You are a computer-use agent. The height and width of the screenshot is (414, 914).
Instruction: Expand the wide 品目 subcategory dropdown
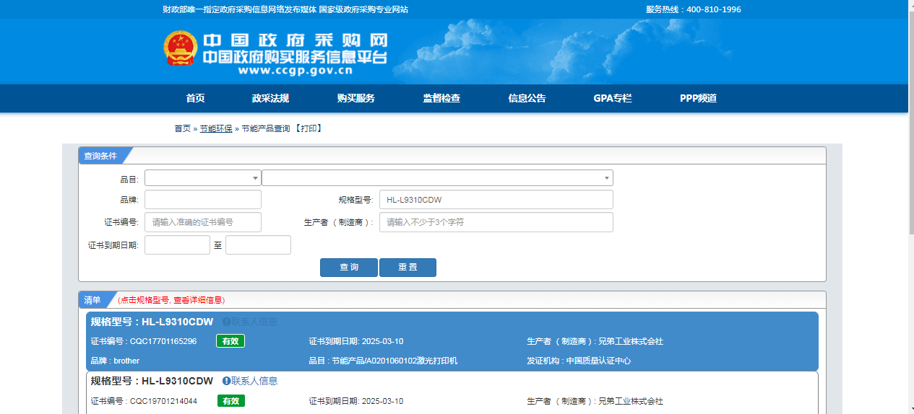click(437, 178)
